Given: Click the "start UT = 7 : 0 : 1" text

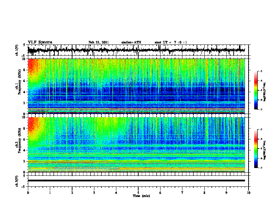Looking at the screenshot, I should click(171, 42).
